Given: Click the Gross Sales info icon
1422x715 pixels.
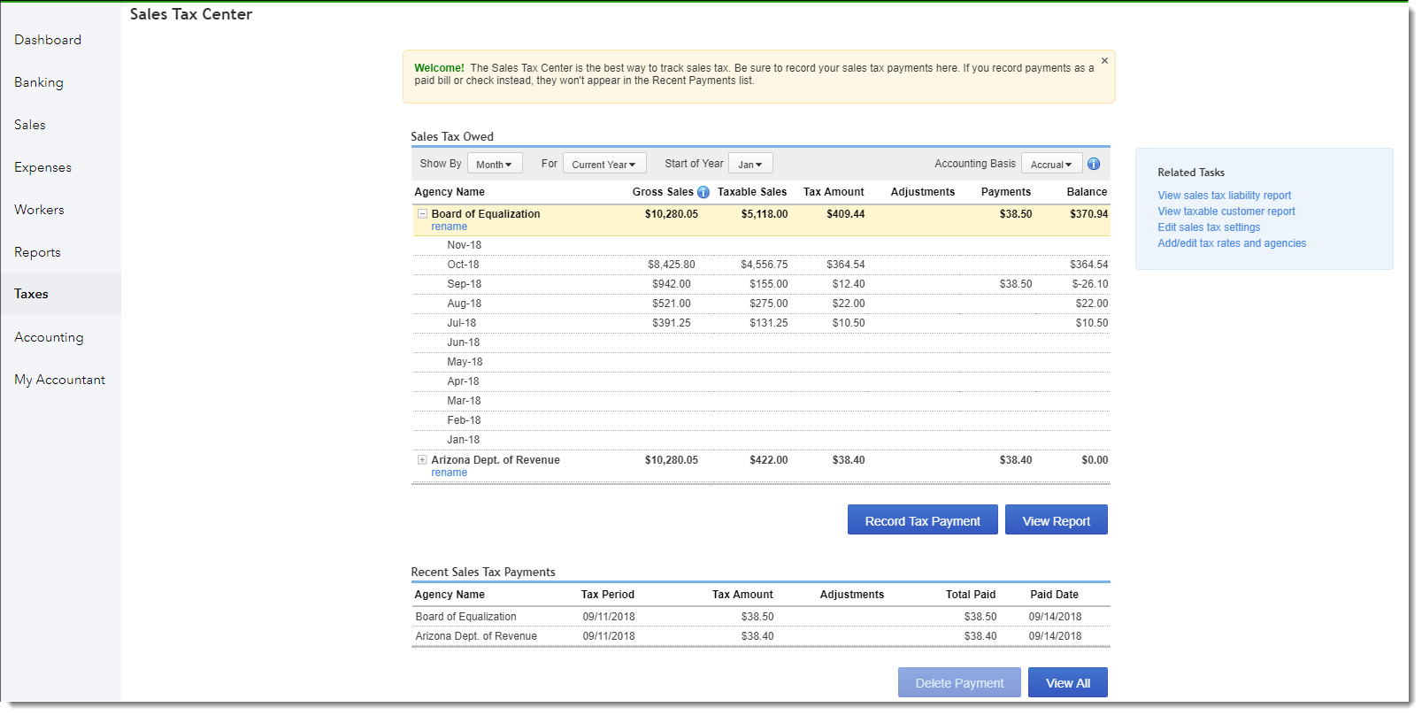Looking at the screenshot, I should point(703,192).
